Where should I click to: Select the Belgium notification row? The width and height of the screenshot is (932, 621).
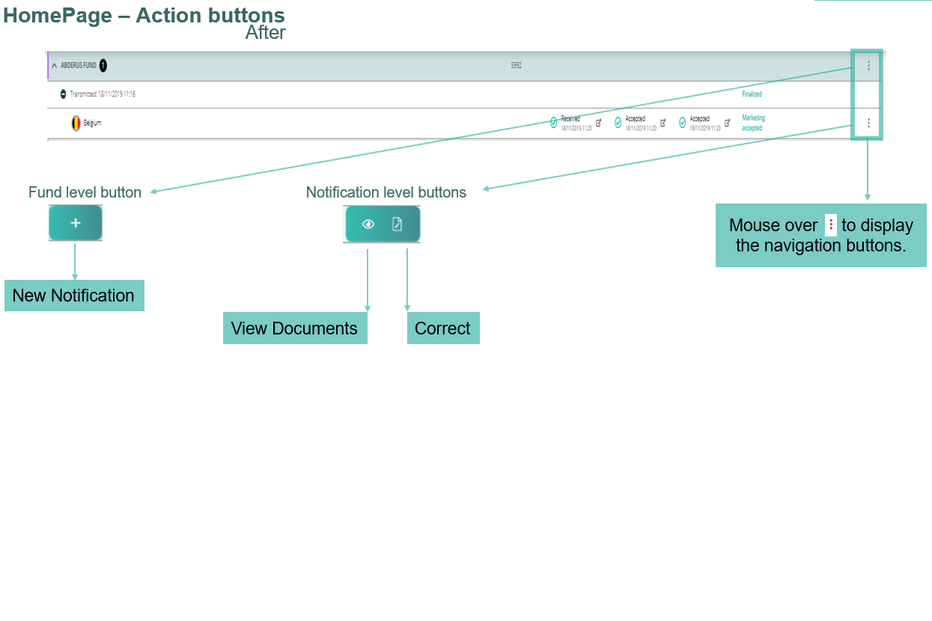(464, 123)
